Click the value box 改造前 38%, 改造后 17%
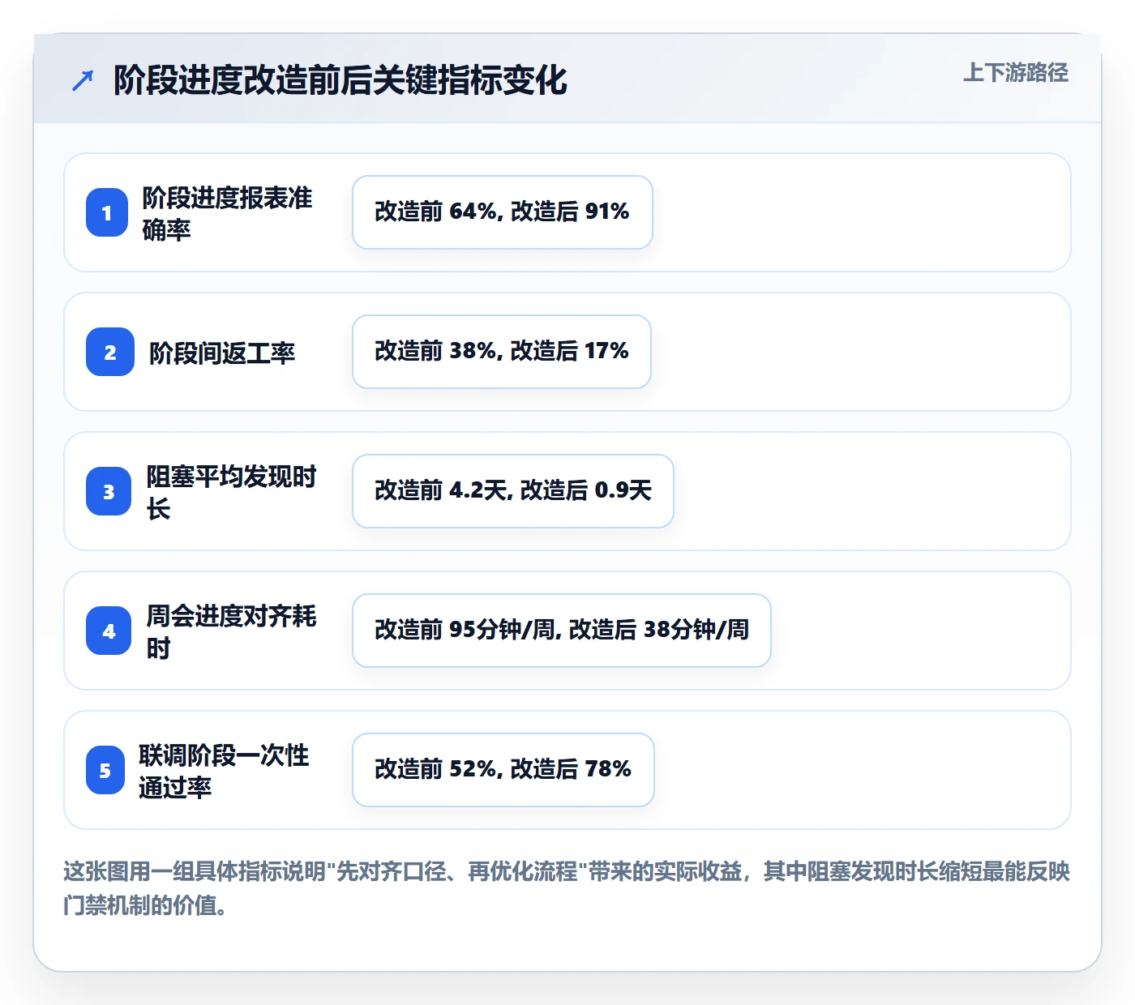1135x1005 pixels. point(502,352)
